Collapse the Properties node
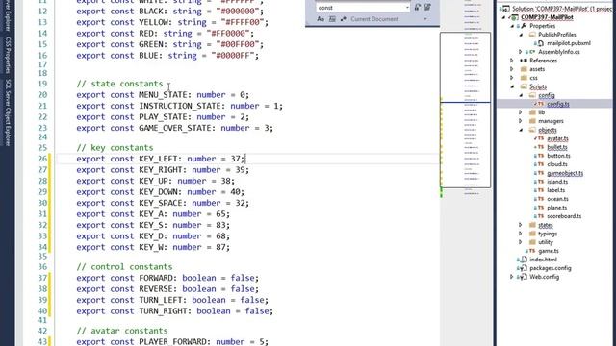Screen dimensions: 616x346 pos(512,26)
